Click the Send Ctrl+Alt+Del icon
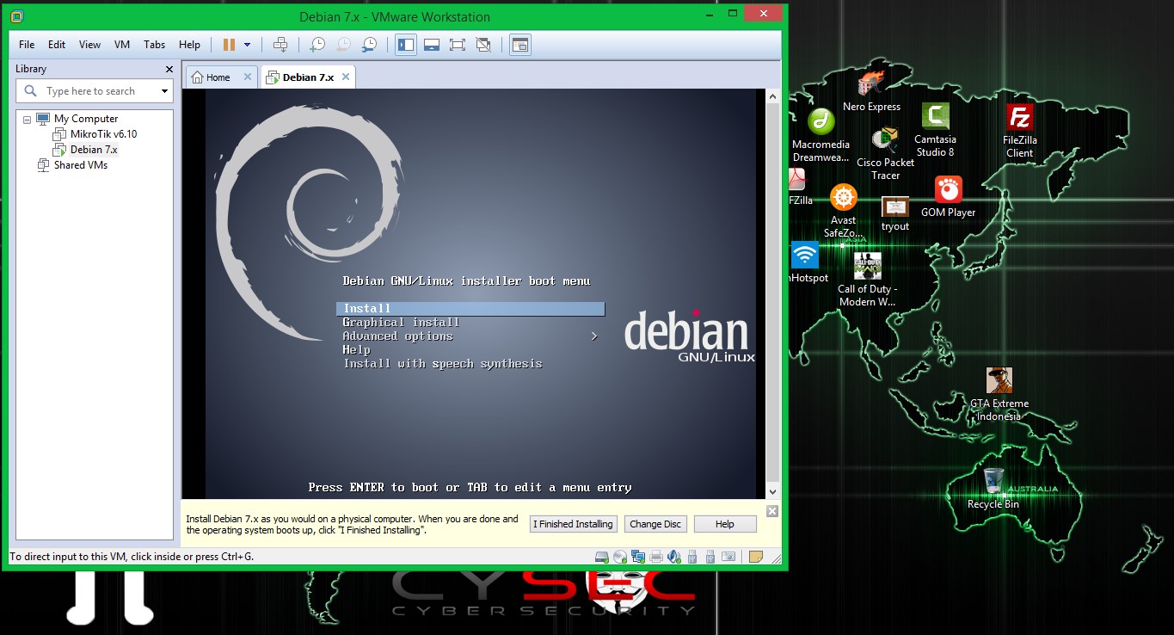This screenshot has width=1174, height=635. (x=280, y=45)
